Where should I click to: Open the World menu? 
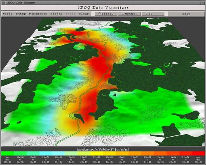tap(8, 14)
